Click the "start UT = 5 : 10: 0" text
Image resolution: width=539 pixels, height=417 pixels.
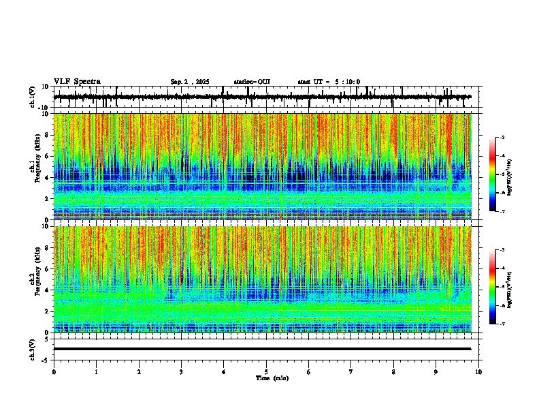click(x=329, y=82)
